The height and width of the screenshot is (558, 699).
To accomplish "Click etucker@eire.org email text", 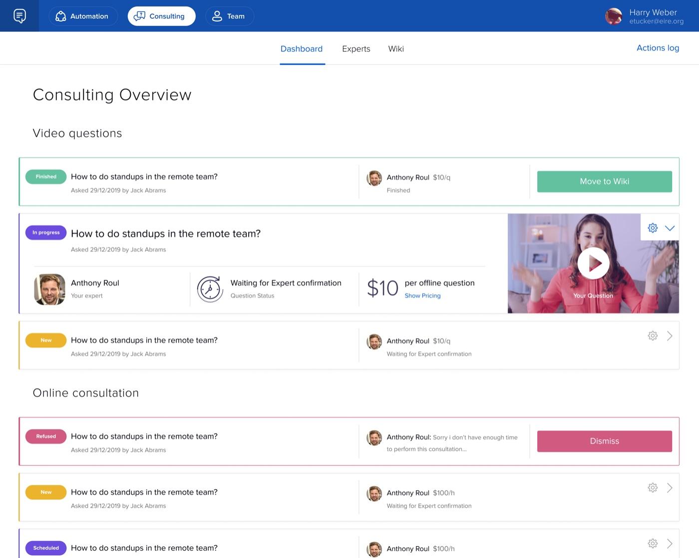I will point(656,21).
